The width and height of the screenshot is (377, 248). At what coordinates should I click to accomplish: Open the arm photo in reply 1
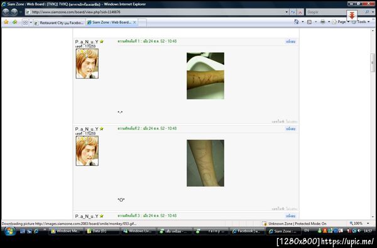[205, 76]
